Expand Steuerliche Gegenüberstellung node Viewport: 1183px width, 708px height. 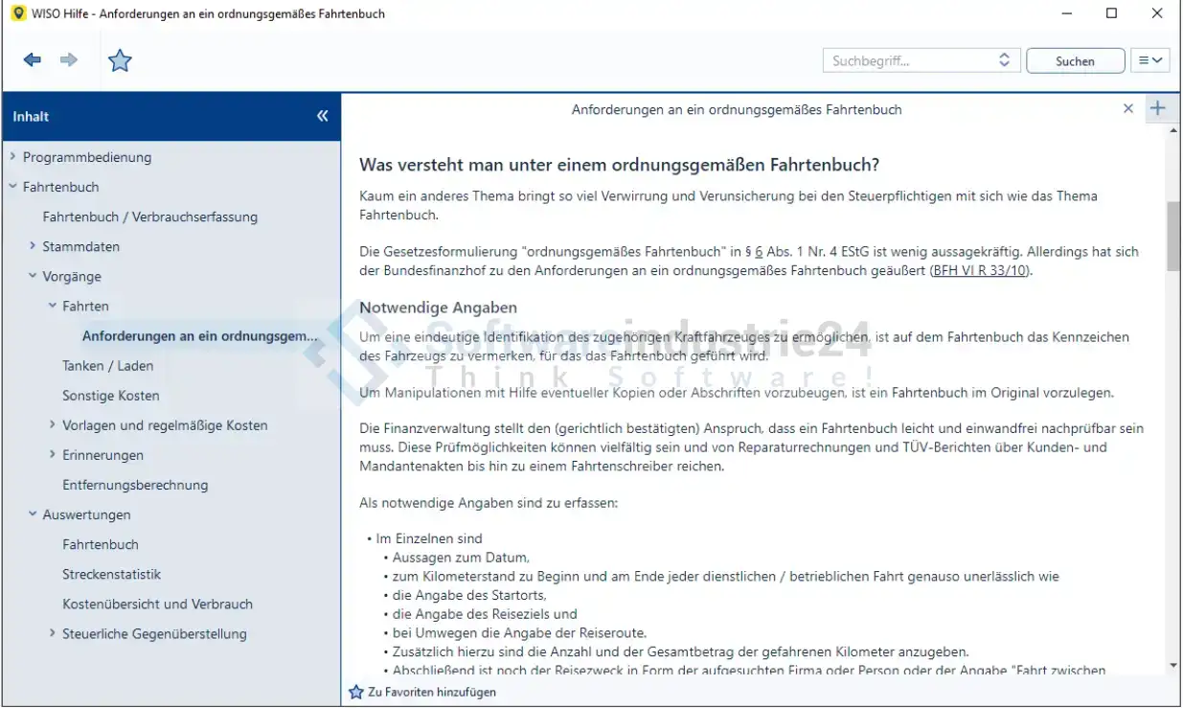(53, 633)
